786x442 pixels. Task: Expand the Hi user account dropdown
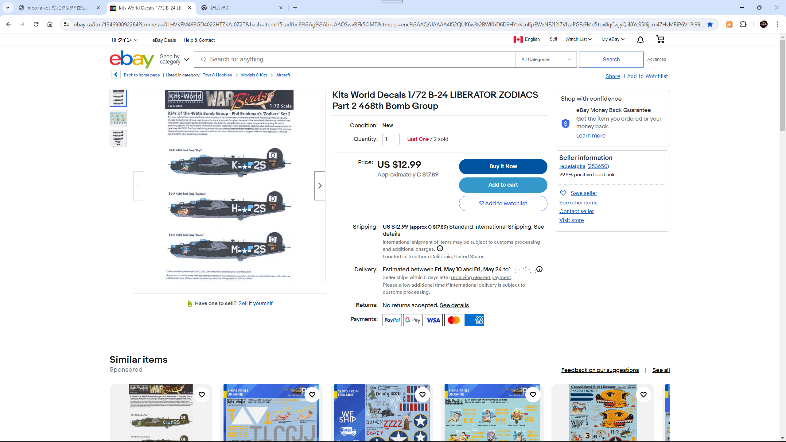pyautogui.click(x=125, y=40)
